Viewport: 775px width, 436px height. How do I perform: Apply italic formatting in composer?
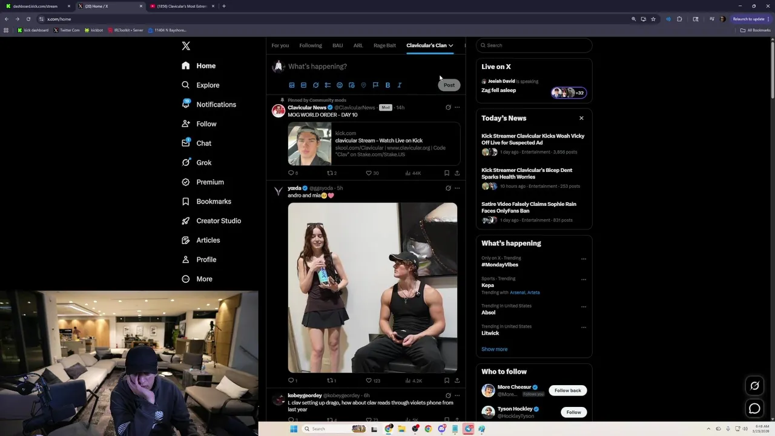tap(400, 85)
